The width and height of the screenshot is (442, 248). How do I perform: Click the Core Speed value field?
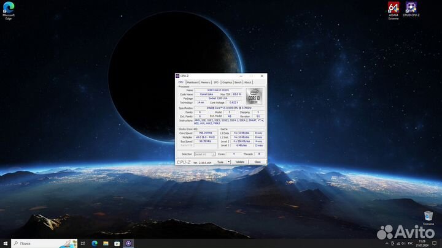tap(205, 133)
